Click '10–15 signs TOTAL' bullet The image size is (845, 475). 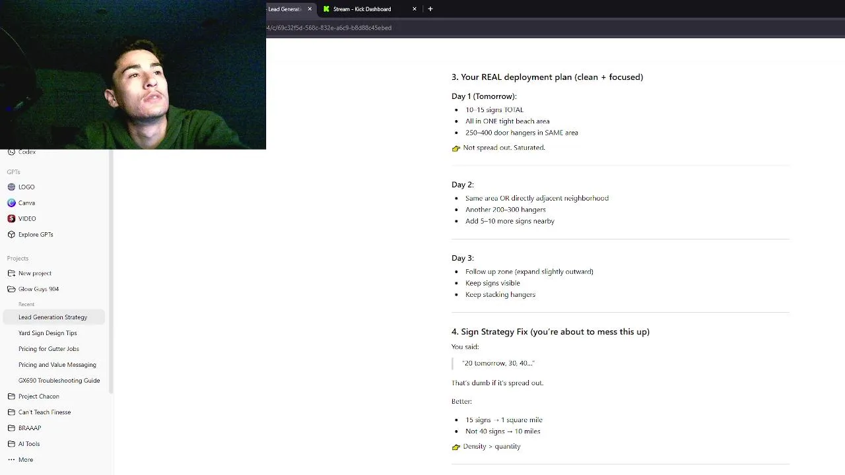point(494,110)
